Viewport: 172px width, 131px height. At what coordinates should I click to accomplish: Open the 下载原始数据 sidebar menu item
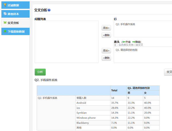[x=15, y=31]
